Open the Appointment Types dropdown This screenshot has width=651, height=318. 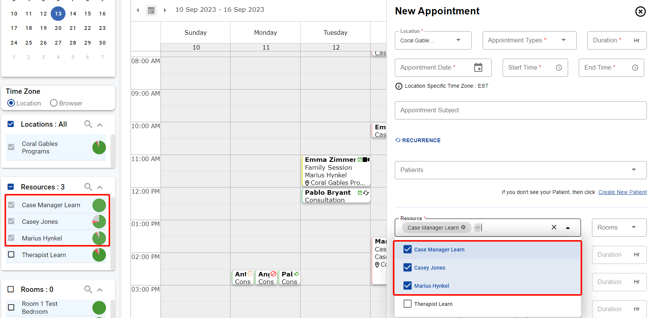(529, 40)
